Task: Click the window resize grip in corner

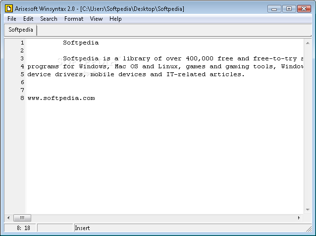Action: [309, 229]
